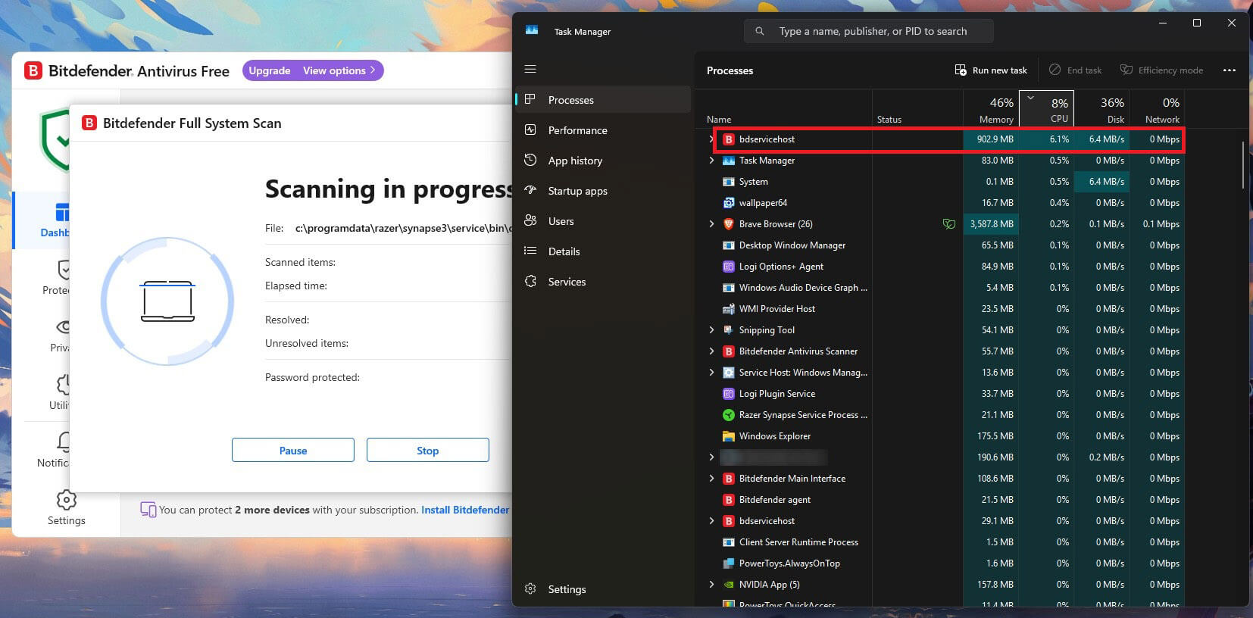Expand the Bitdefender Main Interface group
The image size is (1253, 618).
(x=711, y=479)
